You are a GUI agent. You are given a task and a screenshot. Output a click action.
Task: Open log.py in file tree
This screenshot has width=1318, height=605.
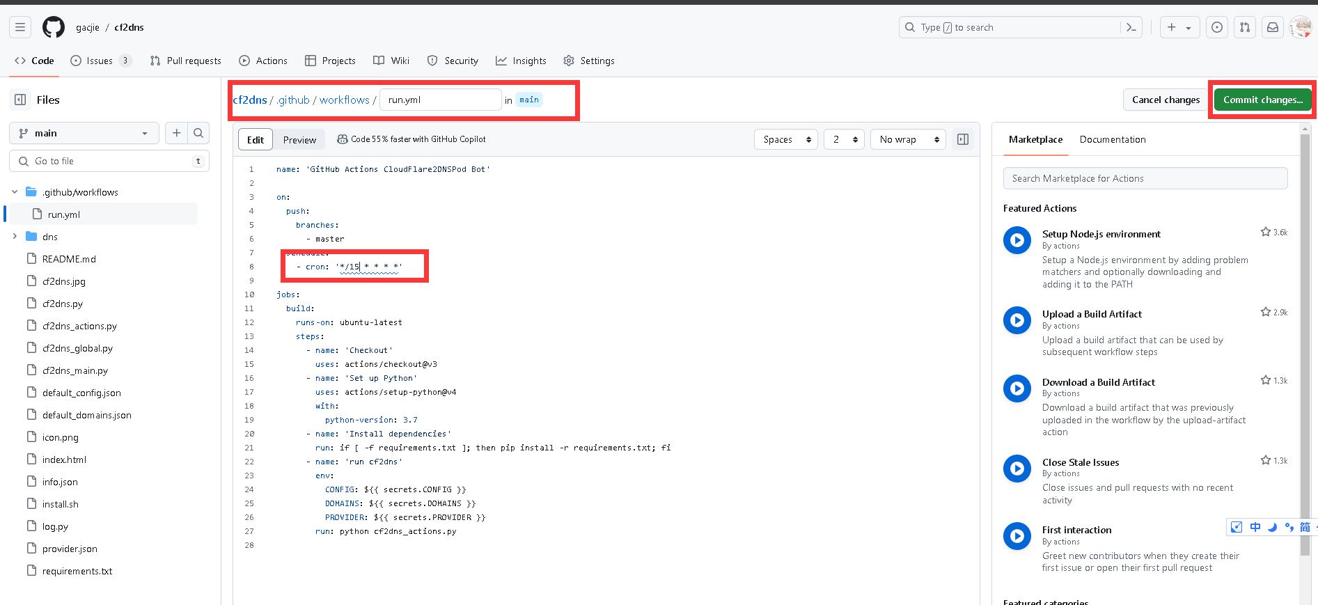click(55, 526)
